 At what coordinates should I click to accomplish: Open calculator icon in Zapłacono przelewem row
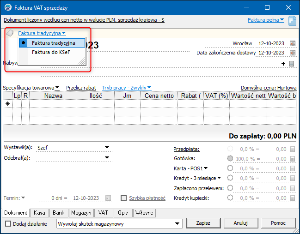pos(293,188)
